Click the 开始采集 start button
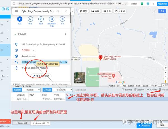 coord(144,125)
